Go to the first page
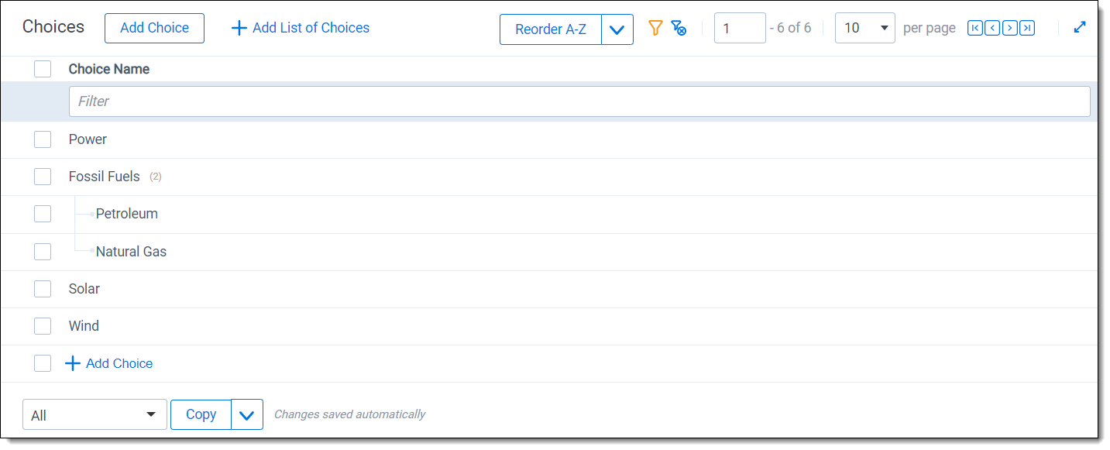The width and height of the screenshot is (1110, 450). coord(974,29)
